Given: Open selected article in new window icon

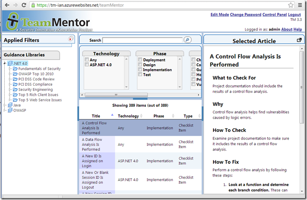Looking at the screenshot, I should (299, 40).
